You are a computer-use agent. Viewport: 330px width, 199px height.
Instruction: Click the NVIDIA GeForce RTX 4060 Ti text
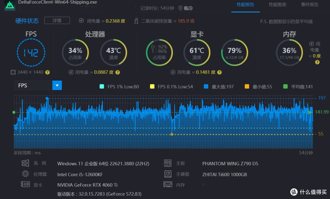click(x=87, y=185)
